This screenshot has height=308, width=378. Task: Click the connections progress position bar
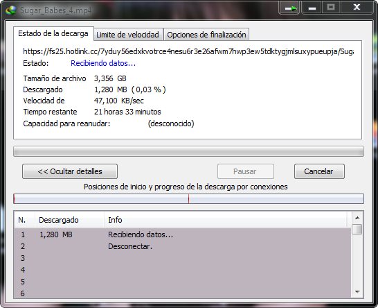click(x=188, y=199)
